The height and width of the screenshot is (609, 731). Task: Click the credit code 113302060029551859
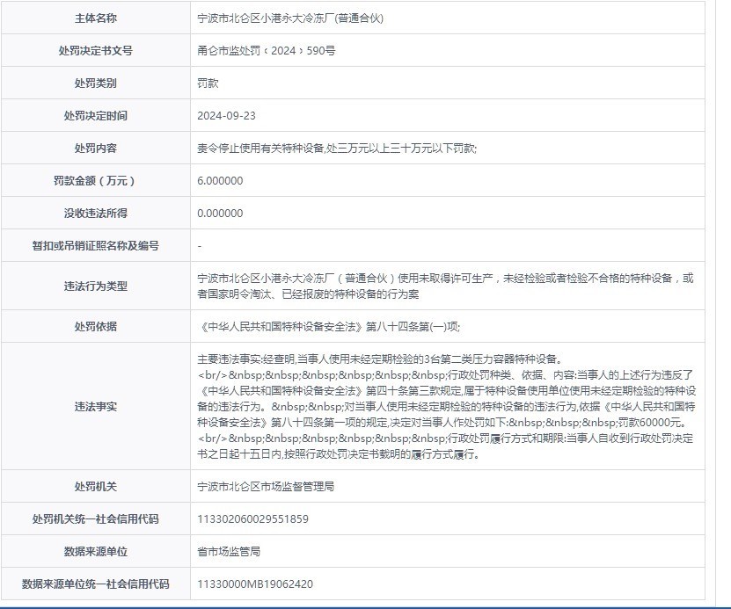253,519
